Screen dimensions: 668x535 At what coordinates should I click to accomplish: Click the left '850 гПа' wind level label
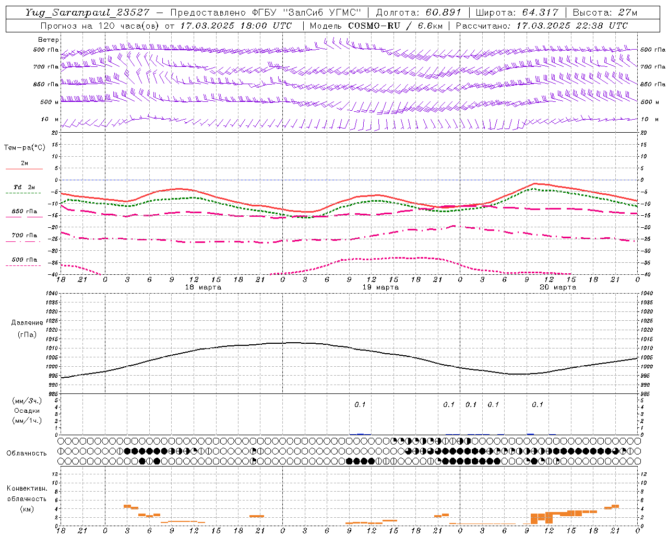point(46,84)
